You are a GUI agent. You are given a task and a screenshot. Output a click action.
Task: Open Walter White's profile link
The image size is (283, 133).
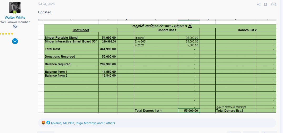(15, 17)
